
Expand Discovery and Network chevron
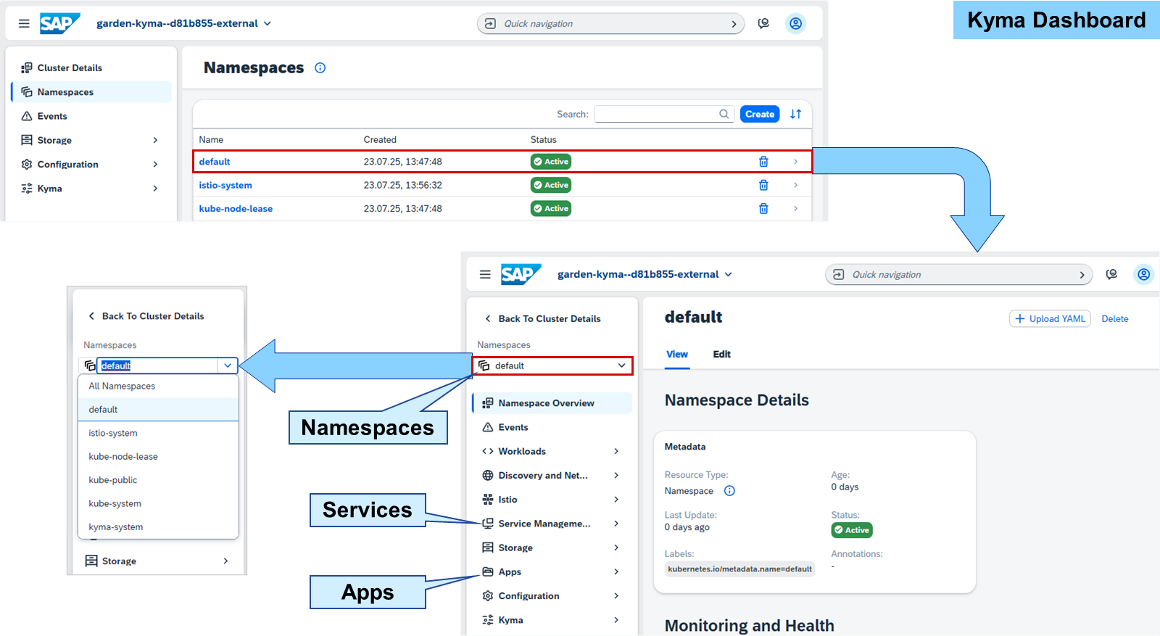(616, 476)
